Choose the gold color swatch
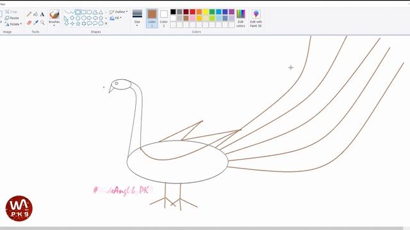This screenshot has width=410, height=230. pyautogui.click(x=199, y=19)
